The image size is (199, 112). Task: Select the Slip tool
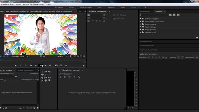pyautogui.click(x=46, y=77)
